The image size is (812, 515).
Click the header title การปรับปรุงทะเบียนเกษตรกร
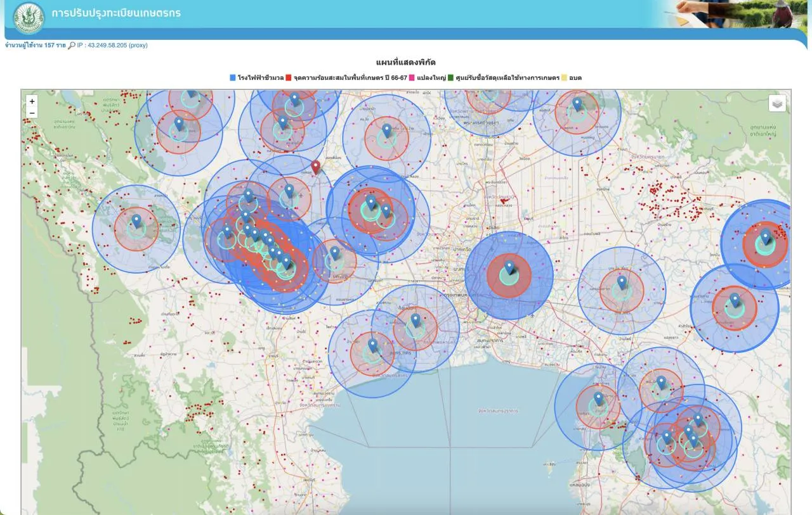pyautogui.click(x=116, y=13)
